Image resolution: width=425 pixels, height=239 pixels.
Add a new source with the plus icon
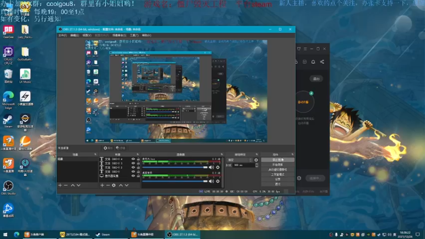[102, 185]
